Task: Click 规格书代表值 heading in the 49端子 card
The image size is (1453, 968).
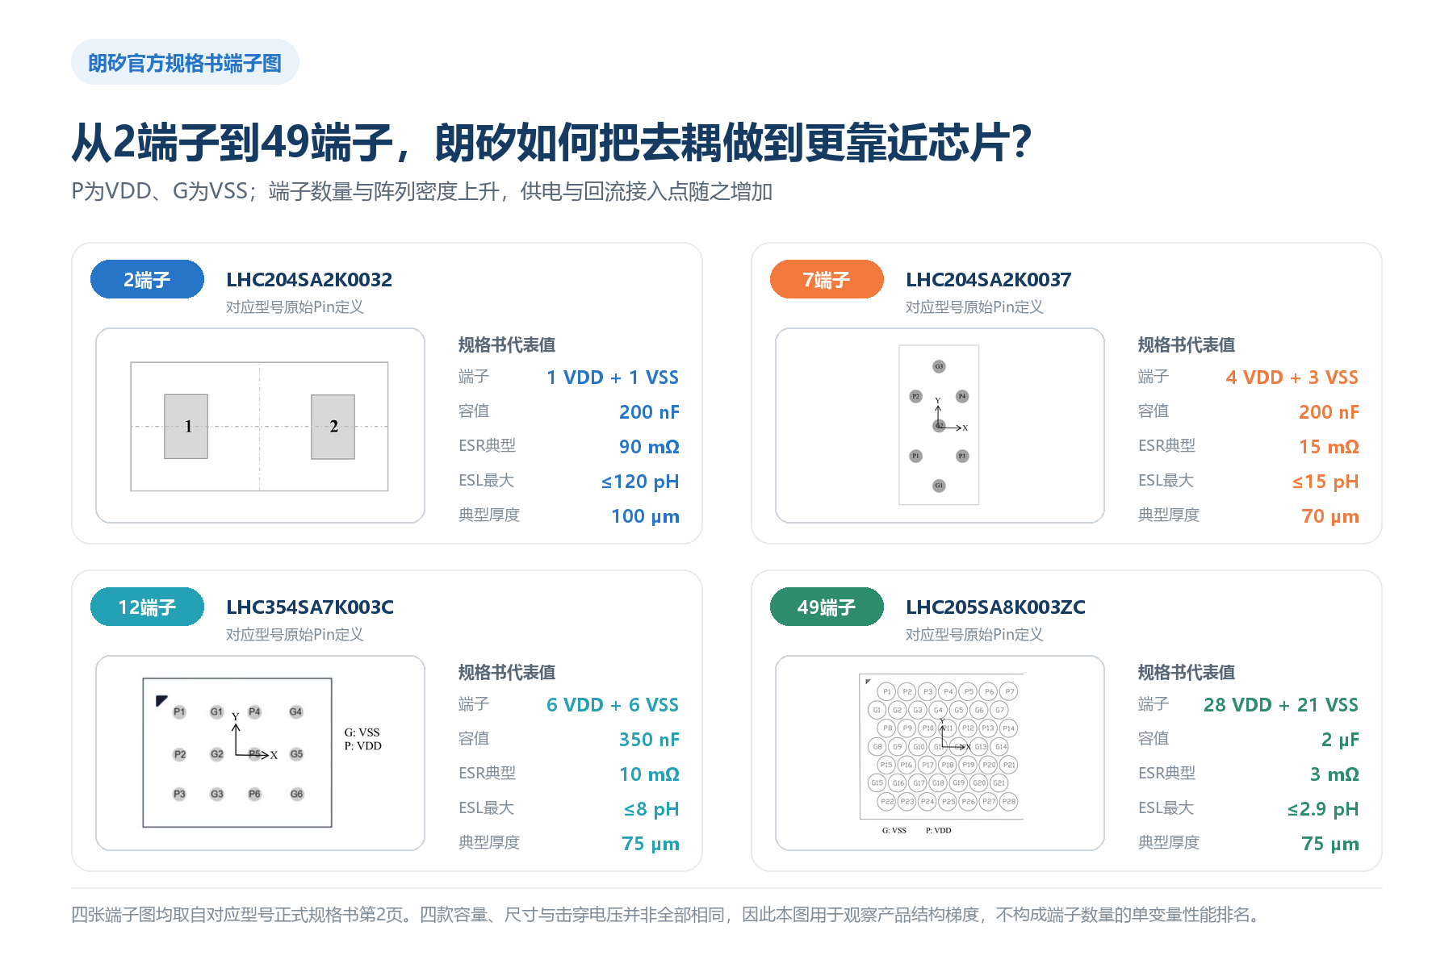Action: coord(1187,673)
